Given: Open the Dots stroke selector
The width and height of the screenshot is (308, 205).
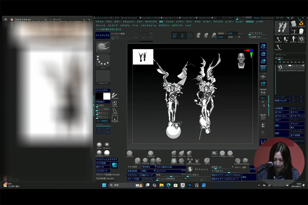Looking at the screenshot, I should [103, 61].
